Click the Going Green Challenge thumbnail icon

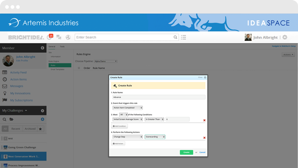click(x=5, y=147)
